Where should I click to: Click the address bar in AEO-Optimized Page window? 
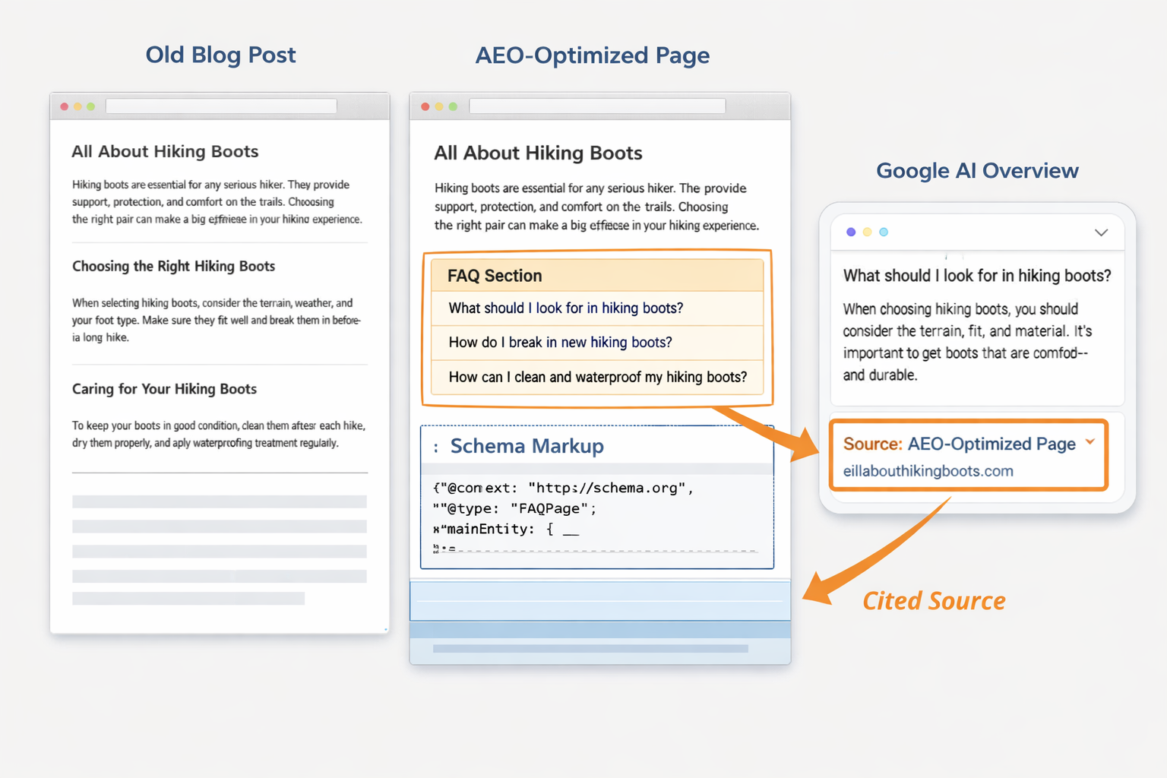pyautogui.click(x=597, y=106)
